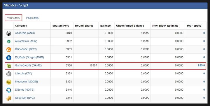This screenshot has width=210, height=106.
Task: Click the Currency column header
Action: click(x=21, y=26)
